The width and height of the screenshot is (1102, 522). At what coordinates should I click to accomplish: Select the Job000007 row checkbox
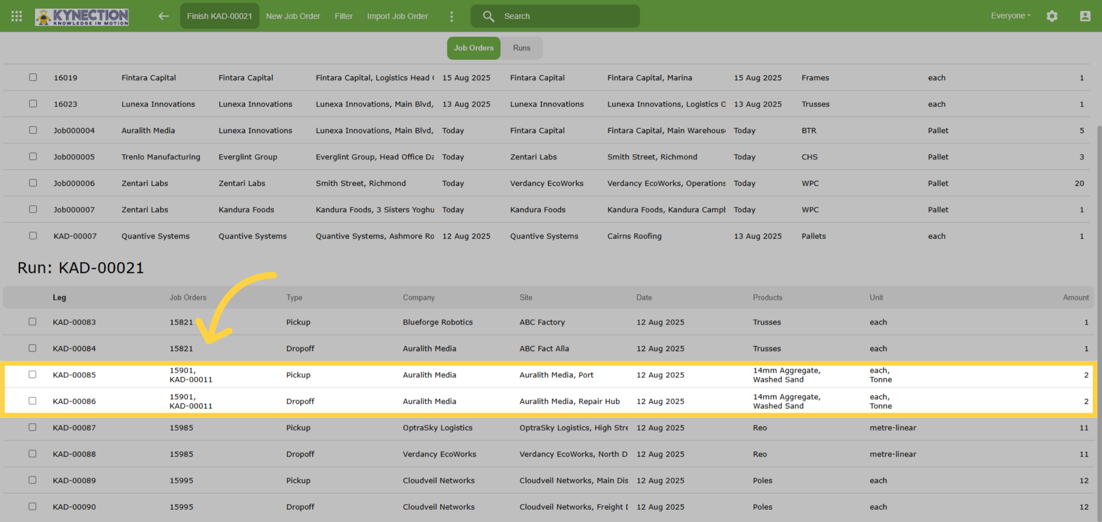[33, 209]
